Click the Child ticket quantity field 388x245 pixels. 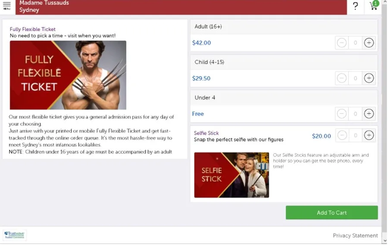tap(355, 78)
